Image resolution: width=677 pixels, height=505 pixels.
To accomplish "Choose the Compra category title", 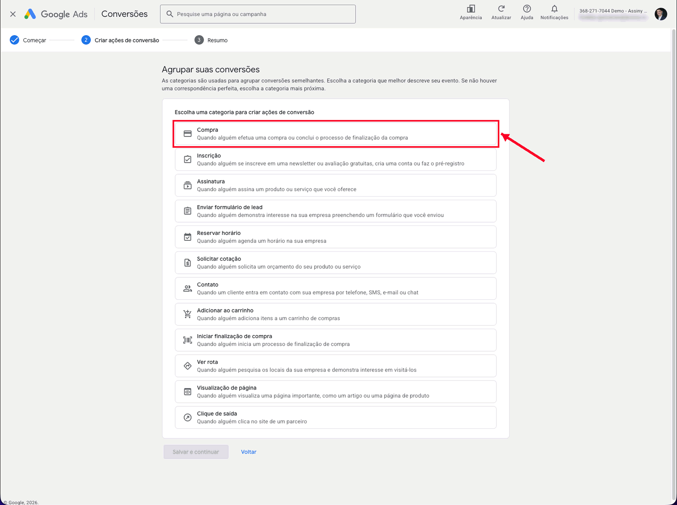I will tap(208, 130).
